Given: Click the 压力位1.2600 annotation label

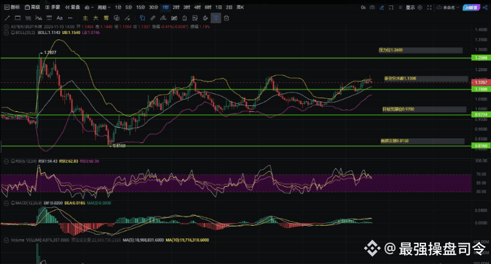Looking at the screenshot, I should click(391, 50).
